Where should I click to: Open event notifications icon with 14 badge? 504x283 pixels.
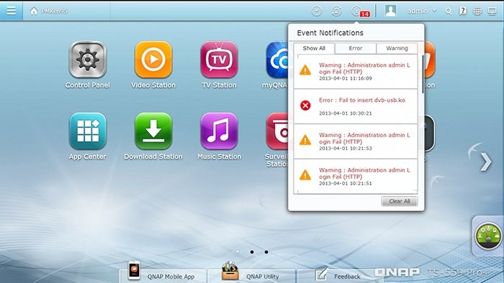point(359,11)
